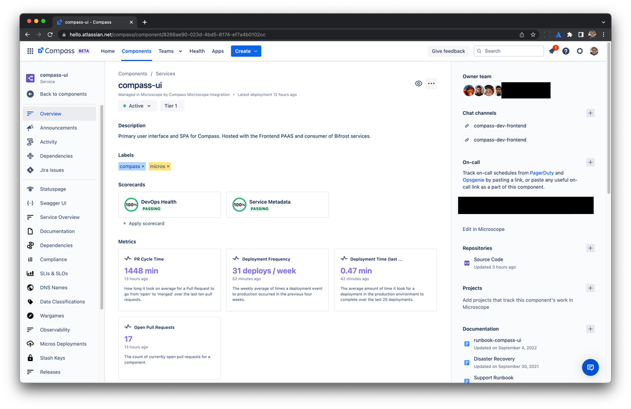The width and height of the screenshot is (631, 409).
Task: Click the Atlassian app switcher grid icon
Action: (x=30, y=51)
